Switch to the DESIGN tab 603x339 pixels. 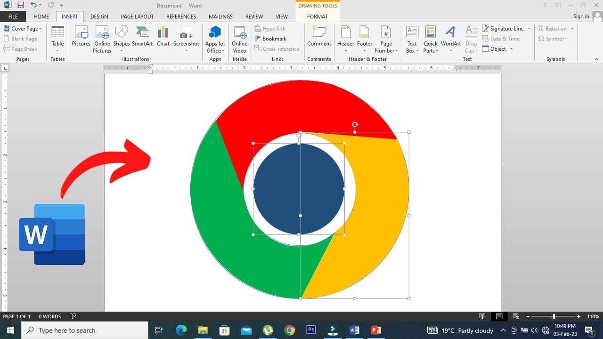pos(99,16)
